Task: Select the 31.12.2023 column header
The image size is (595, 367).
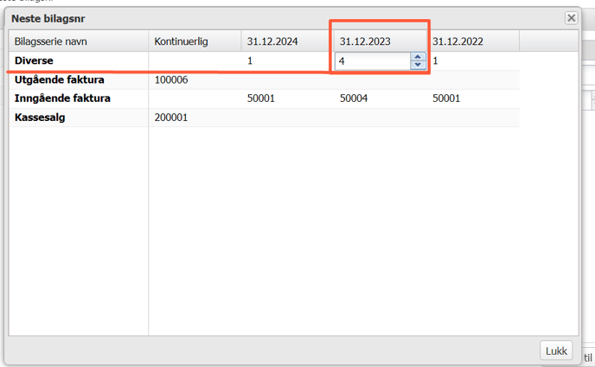Action: (x=364, y=41)
